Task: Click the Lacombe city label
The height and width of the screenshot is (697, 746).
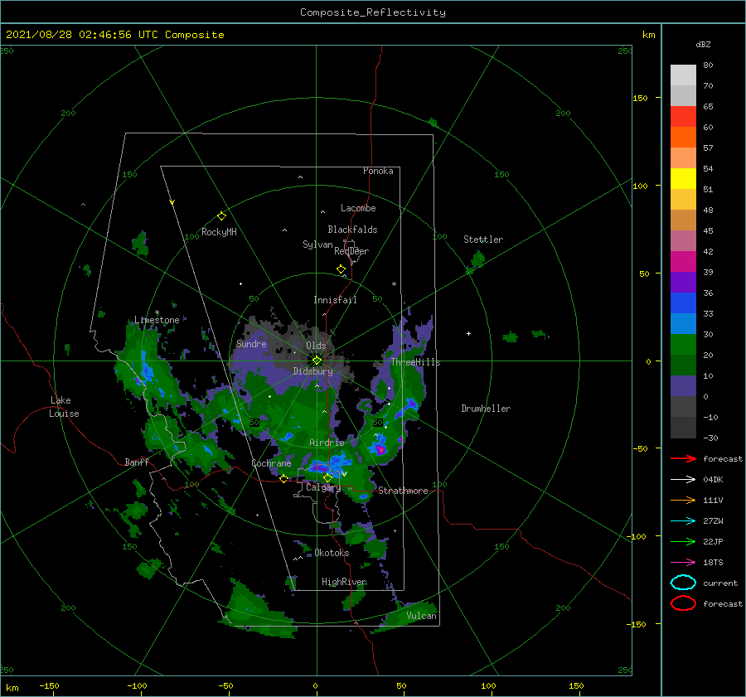Action: [358, 208]
